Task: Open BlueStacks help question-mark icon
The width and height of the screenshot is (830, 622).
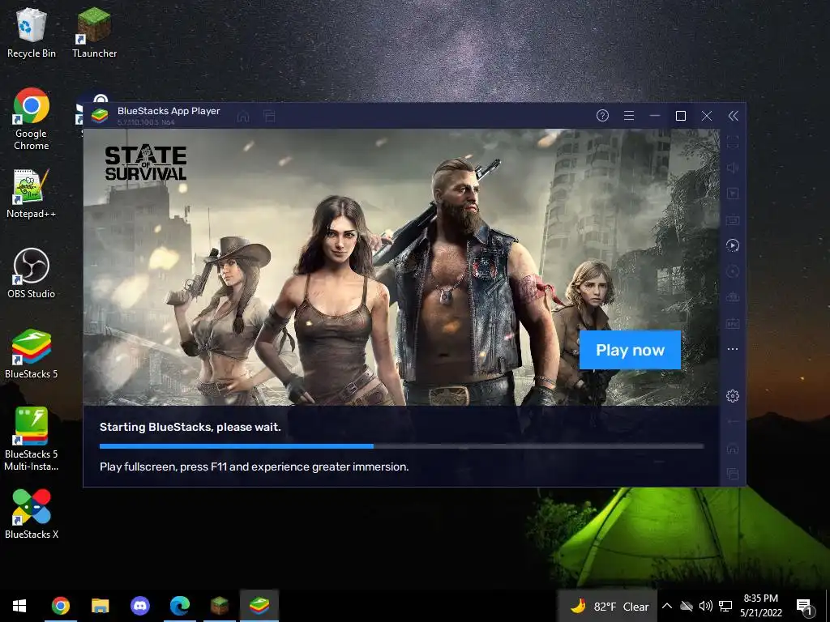Action: pos(602,116)
